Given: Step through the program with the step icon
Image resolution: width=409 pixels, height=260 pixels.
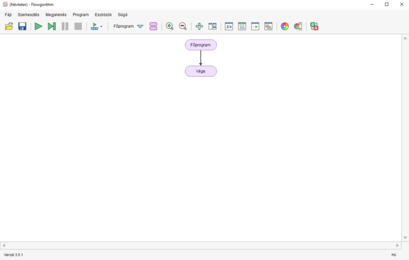Looking at the screenshot, I should [x=52, y=26].
